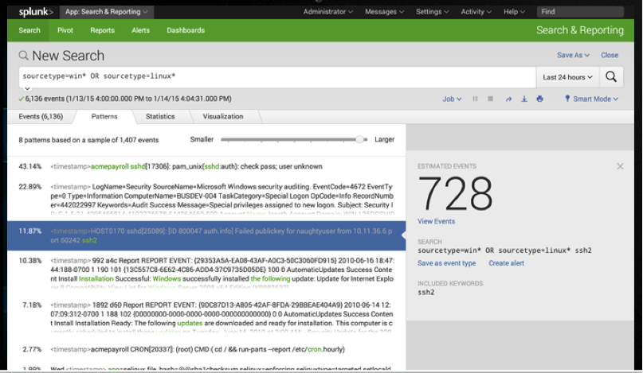Switch to Statistics tab
The height and width of the screenshot is (373, 643).
click(160, 117)
